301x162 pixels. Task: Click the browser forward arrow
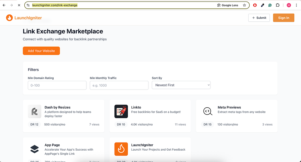11,5
